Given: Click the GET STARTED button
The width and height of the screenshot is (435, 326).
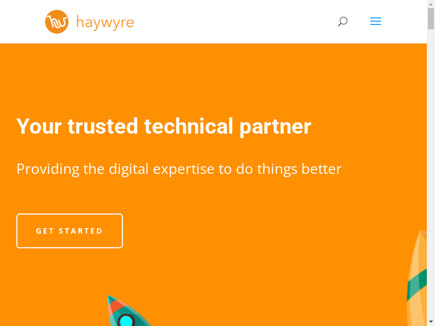Looking at the screenshot, I should (70, 231).
